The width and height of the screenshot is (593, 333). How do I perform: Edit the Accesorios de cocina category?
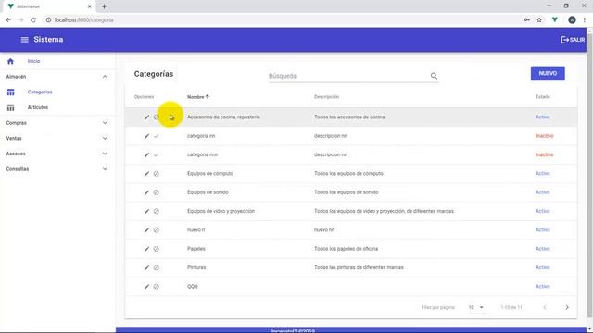tap(146, 117)
